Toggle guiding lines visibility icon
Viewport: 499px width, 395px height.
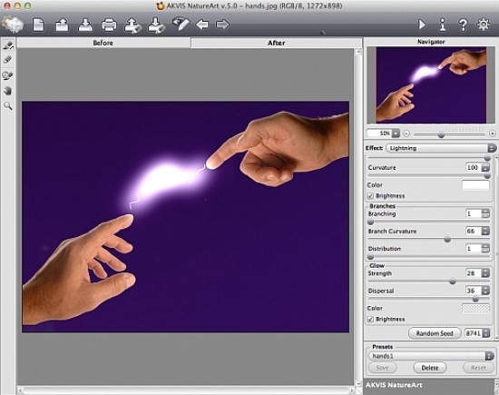pyautogui.click(x=181, y=24)
